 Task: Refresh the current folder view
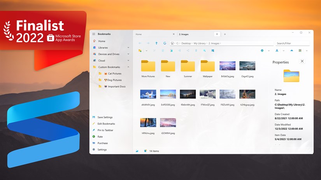[165, 43]
